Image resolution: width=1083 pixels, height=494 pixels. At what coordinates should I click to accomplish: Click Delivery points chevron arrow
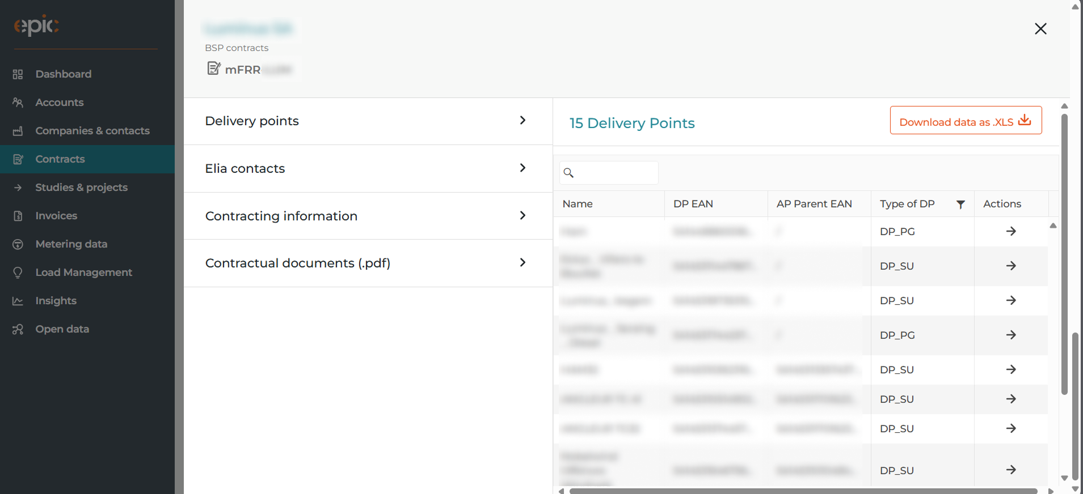(x=522, y=120)
